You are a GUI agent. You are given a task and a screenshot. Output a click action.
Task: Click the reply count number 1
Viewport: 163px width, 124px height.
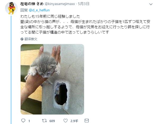coord(29,121)
